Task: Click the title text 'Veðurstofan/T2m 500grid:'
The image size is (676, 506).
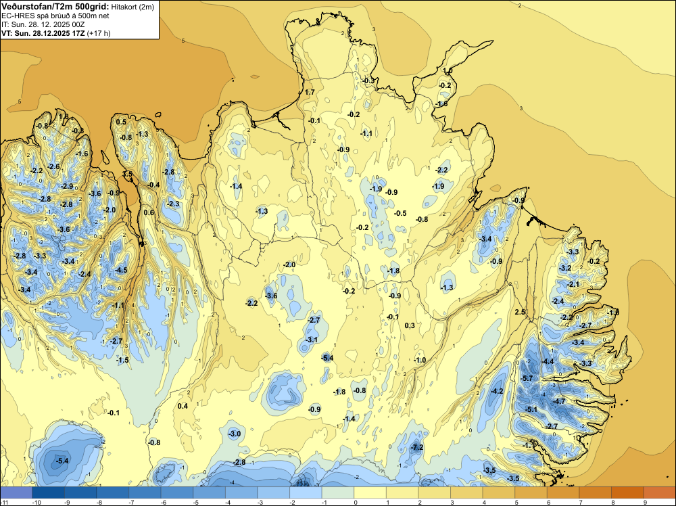Action: tap(55, 7)
